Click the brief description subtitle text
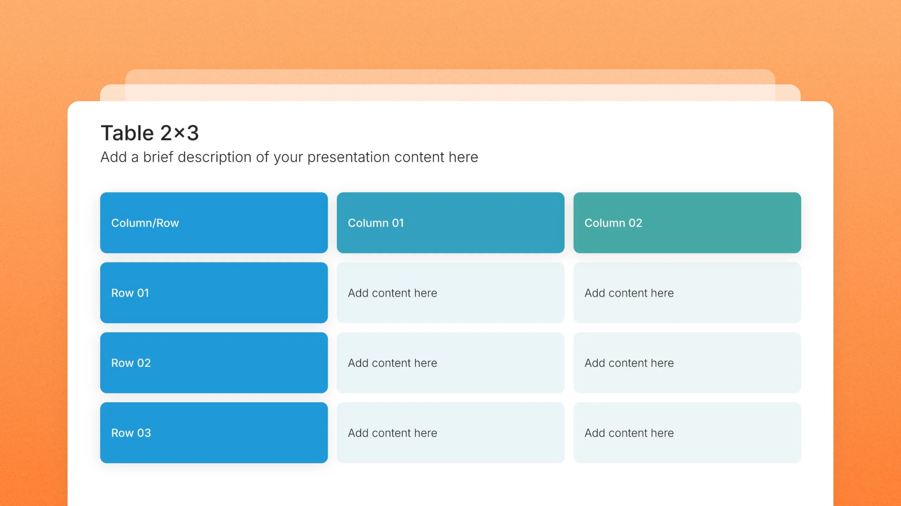This screenshot has width=901, height=506. coord(289,157)
